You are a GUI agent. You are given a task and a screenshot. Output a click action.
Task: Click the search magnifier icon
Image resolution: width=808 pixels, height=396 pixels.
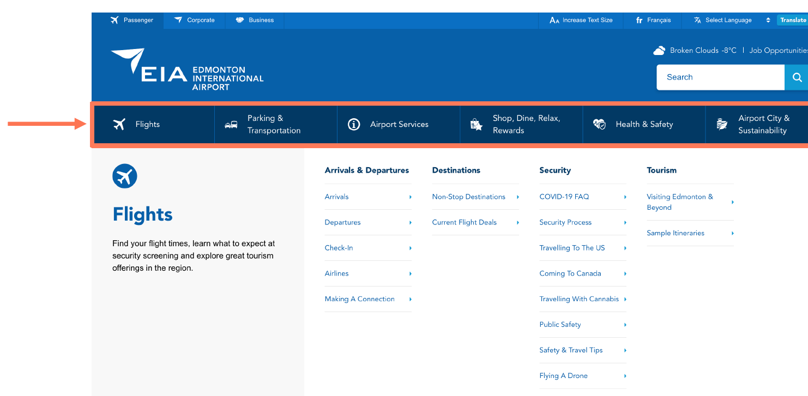[x=797, y=77]
